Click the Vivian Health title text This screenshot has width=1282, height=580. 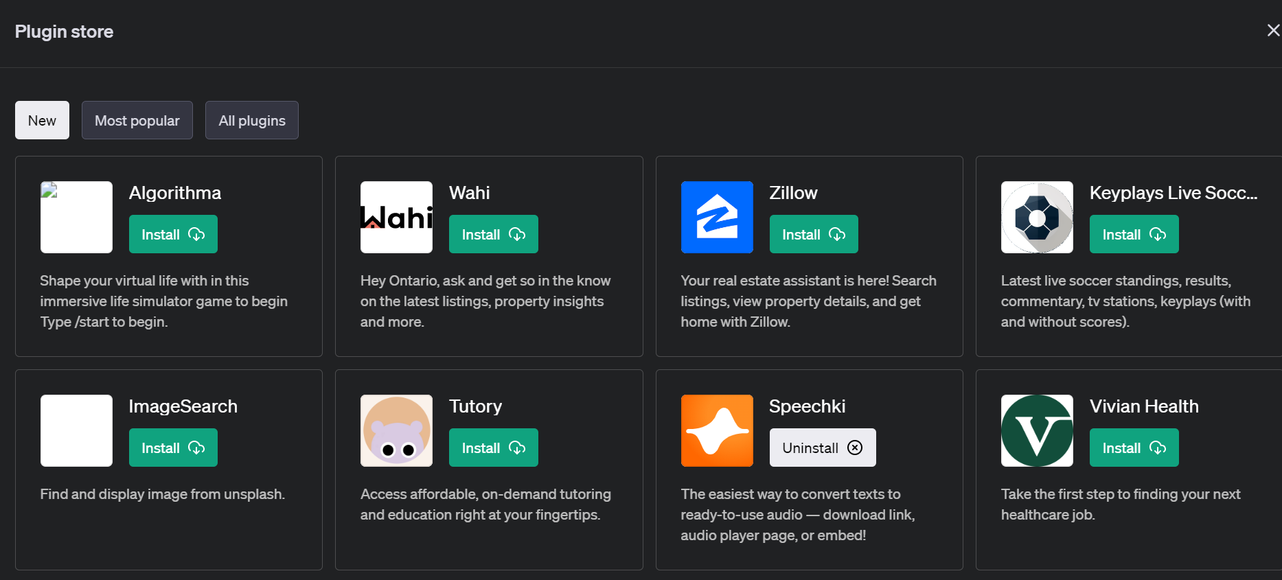click(x=1144, y=406)
